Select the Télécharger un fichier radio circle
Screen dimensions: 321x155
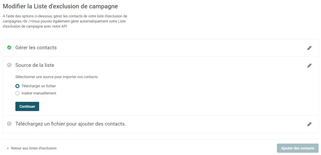pos(17,86)
